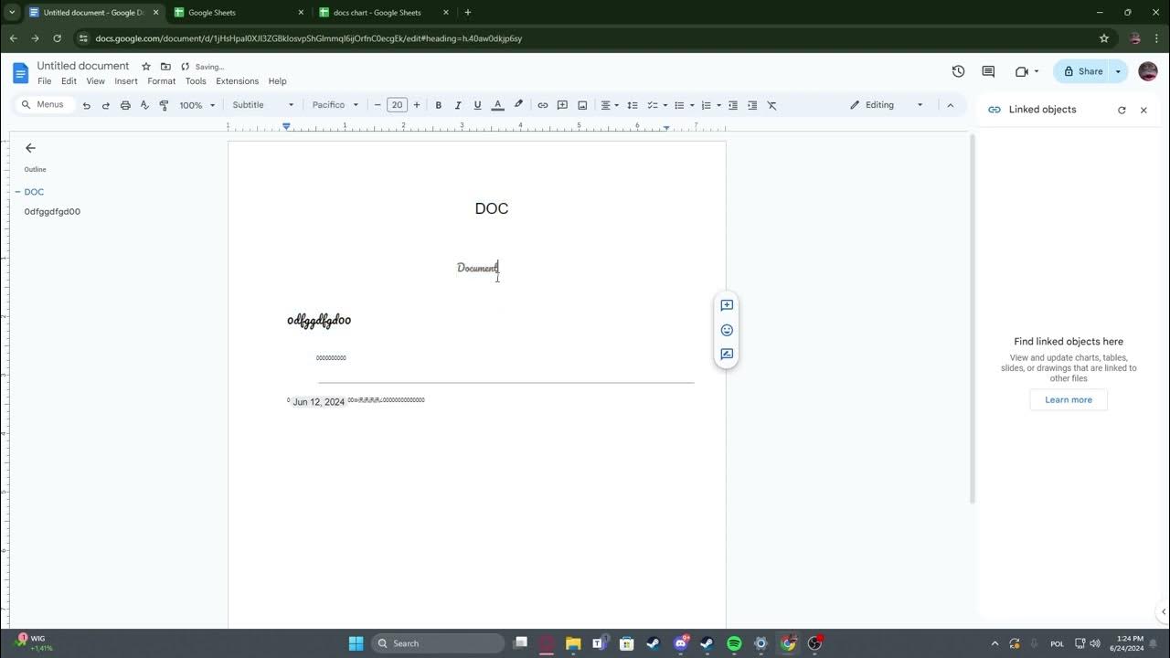Click the Insert link icon
The height and width of the screenshot is (658, 1170).
click(x=543, y=105)
